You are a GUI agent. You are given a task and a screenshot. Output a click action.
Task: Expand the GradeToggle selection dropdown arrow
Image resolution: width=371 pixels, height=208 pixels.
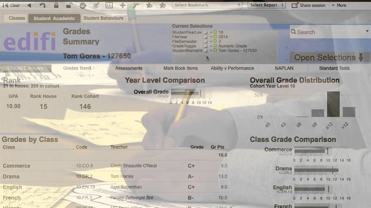[211, 46]
